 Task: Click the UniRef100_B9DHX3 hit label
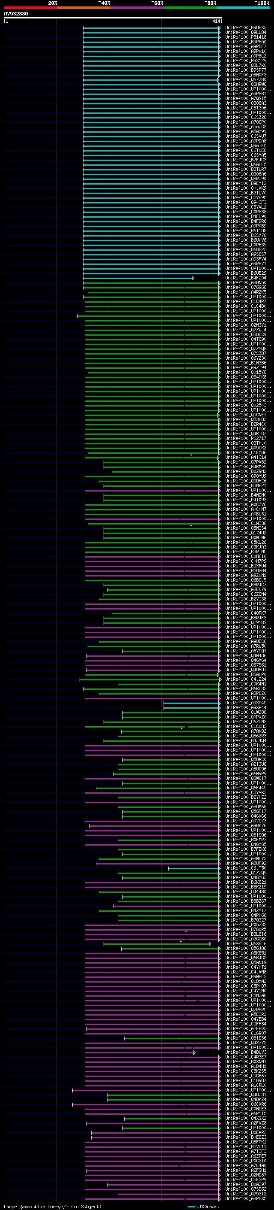(x=246, y=28)
